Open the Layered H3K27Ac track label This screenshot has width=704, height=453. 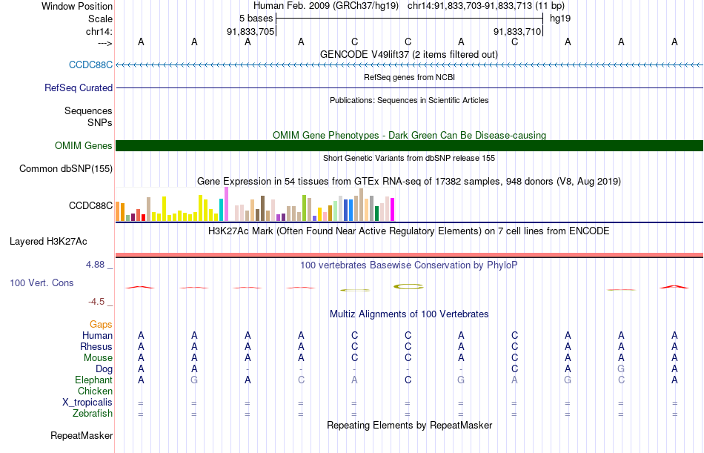(48, 242)
